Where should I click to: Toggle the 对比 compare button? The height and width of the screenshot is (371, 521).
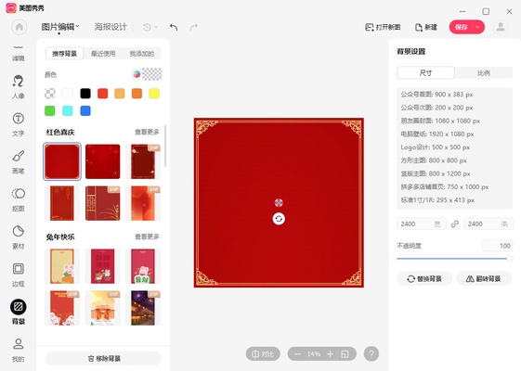(263, 354)
